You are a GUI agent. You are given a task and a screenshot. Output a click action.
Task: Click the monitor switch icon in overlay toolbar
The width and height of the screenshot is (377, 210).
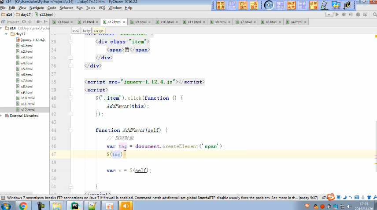coord(336,5)
